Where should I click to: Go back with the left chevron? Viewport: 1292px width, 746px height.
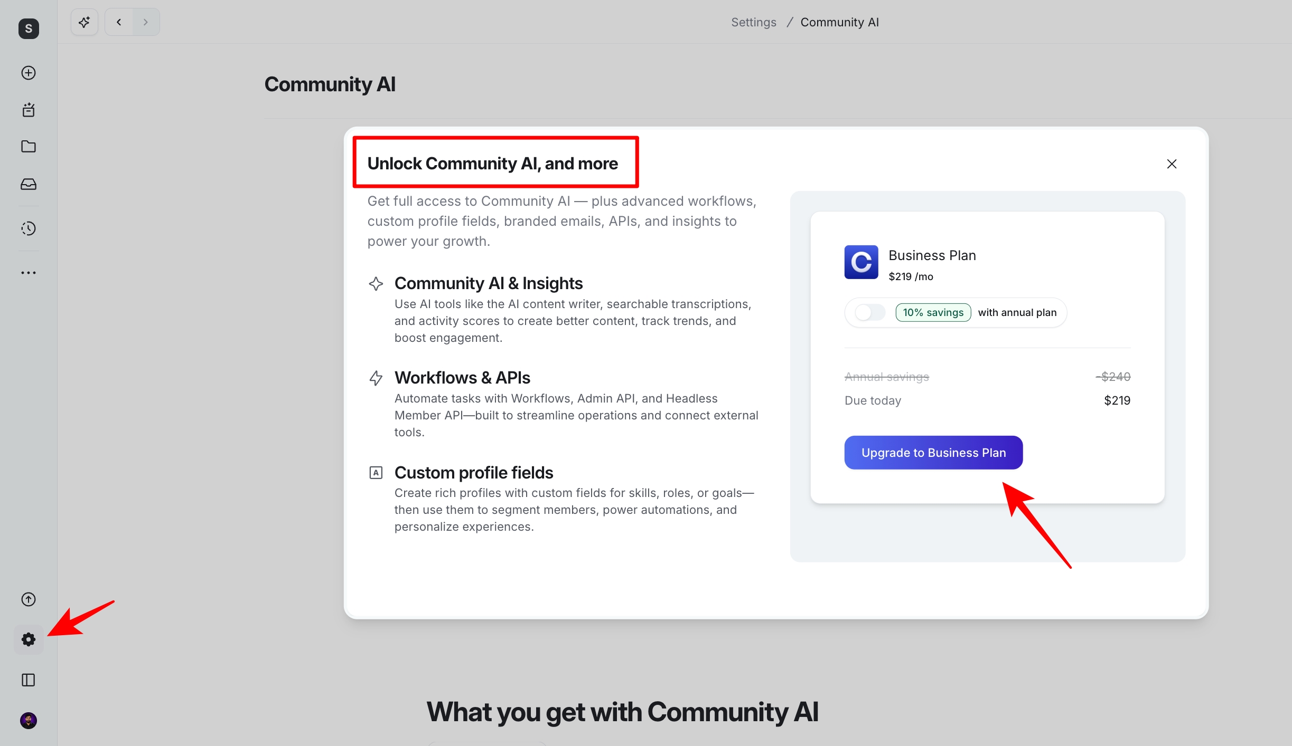coord(119,22)
